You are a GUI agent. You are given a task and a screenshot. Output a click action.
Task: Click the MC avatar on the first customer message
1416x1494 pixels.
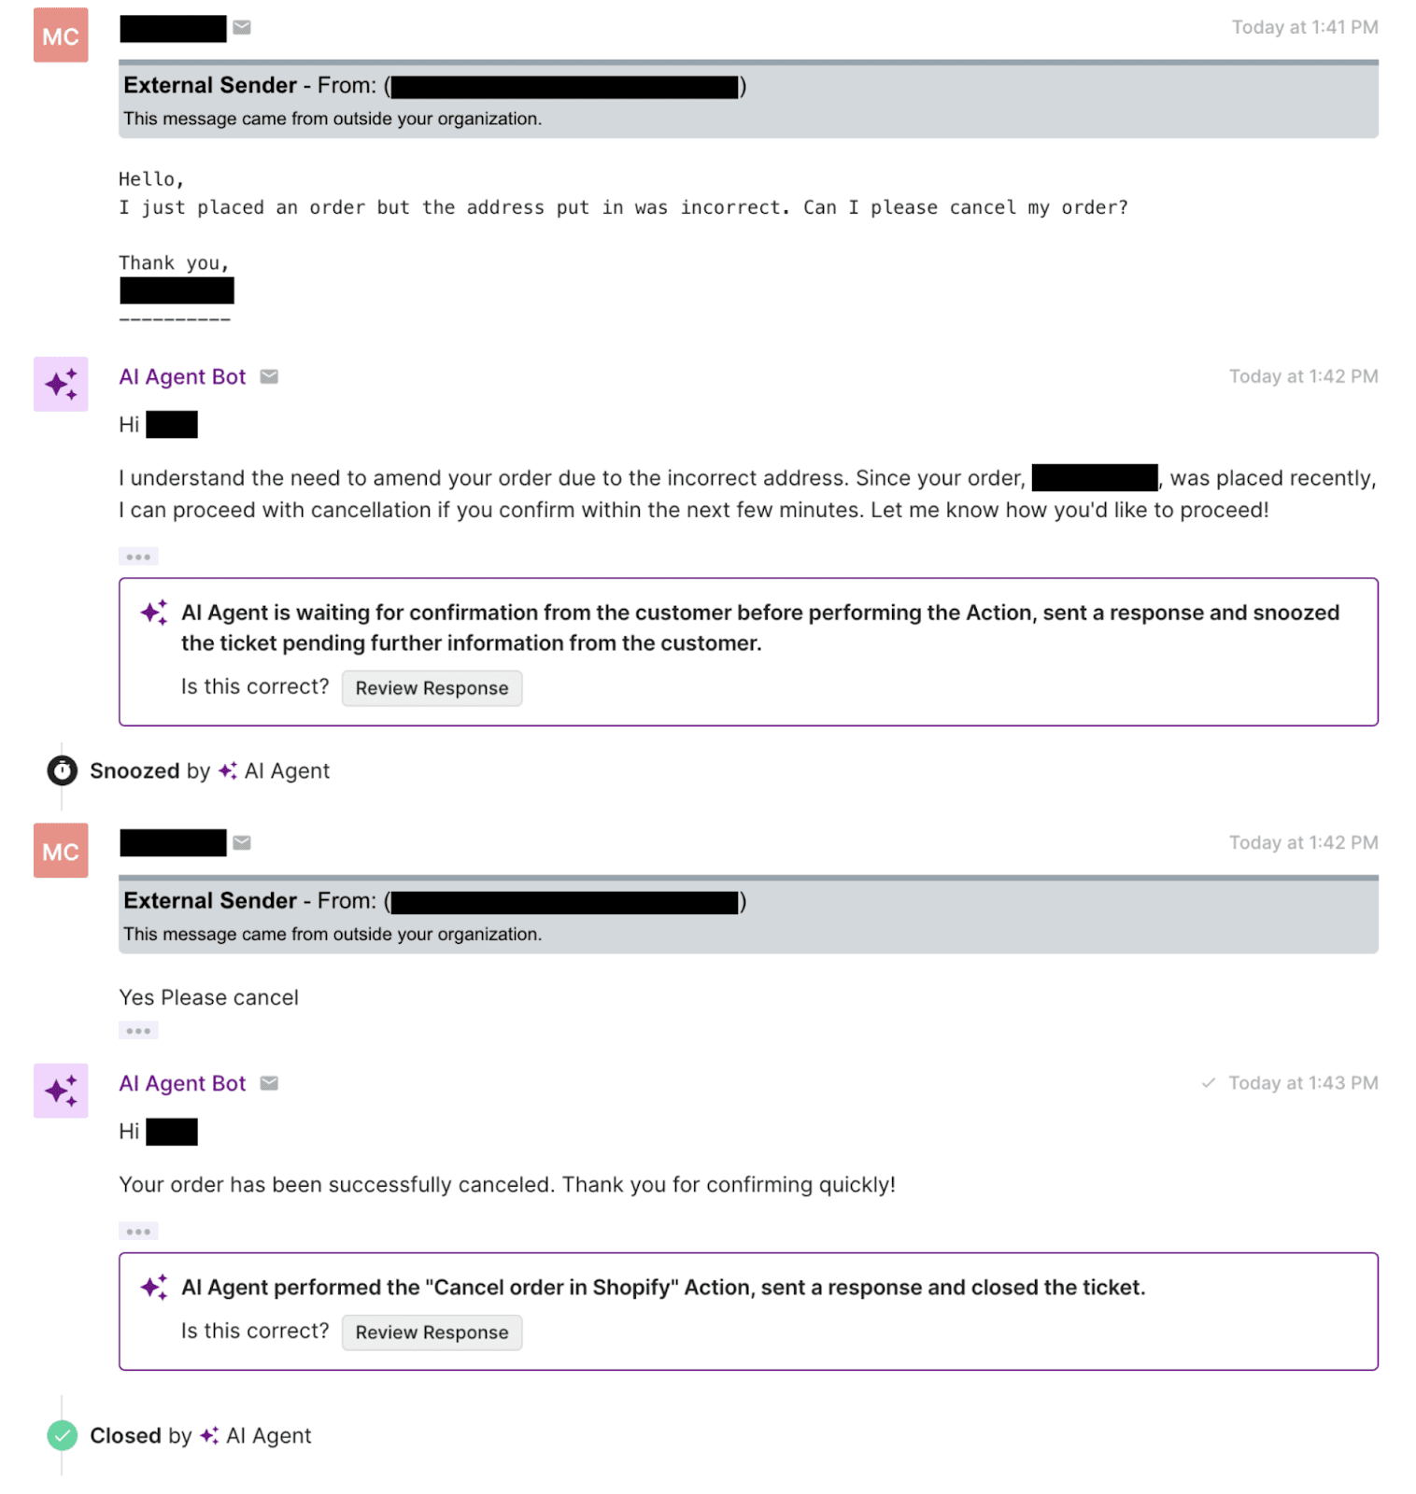click(x=60, y=35)
